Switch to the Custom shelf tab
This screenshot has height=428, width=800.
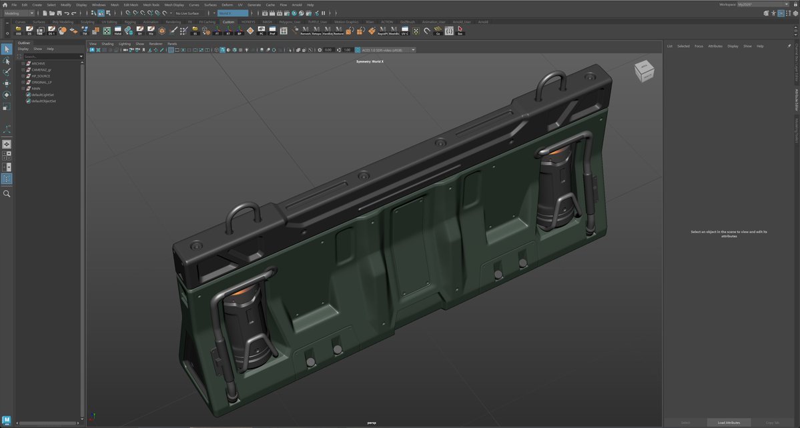tap(228, 22)
